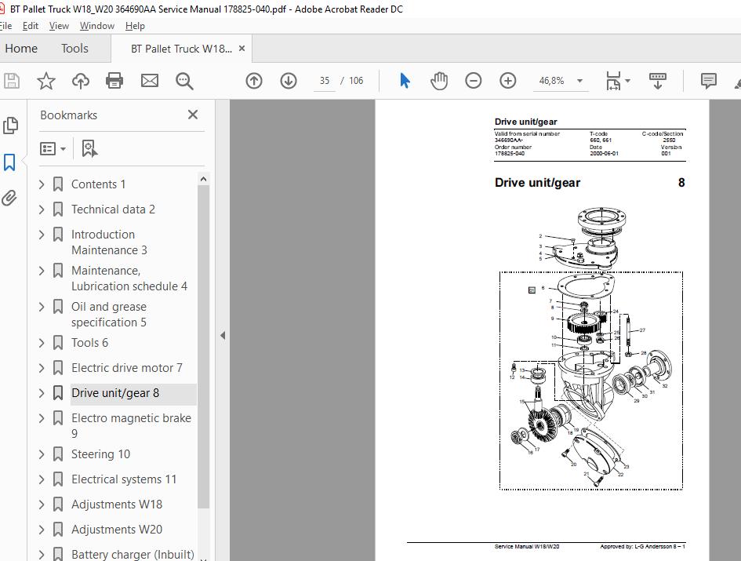Screen dimensions: 741x561
Task: Zoom in with plus icon
Action: click(507, 81)
